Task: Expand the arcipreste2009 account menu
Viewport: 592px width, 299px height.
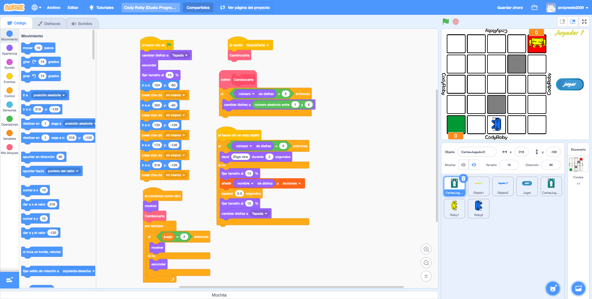Action: [x=570, y=7]
